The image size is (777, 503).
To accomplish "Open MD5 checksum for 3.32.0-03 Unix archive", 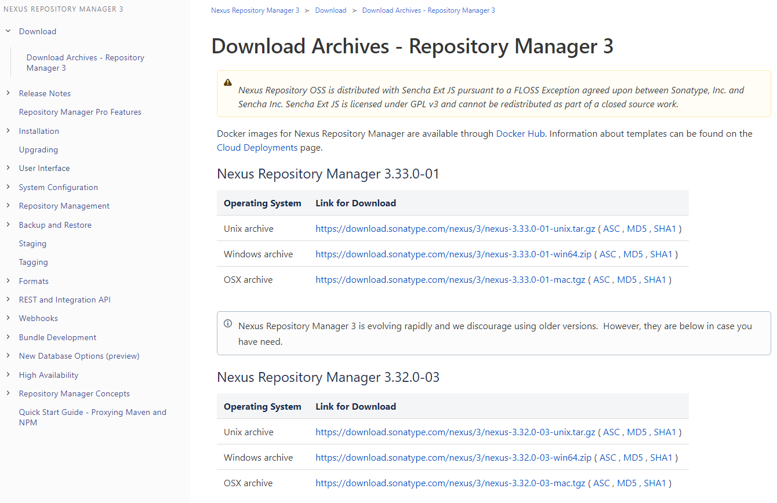I will tap(637, 432).
